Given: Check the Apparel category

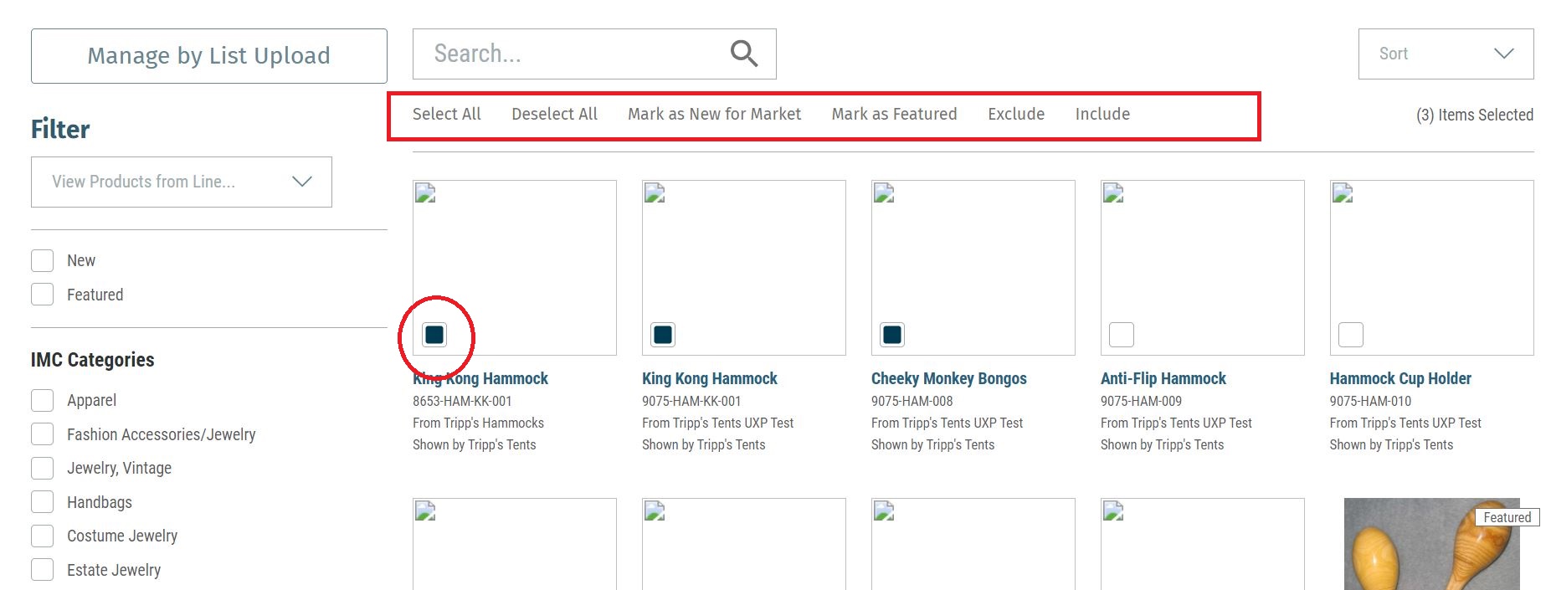Looking at the screenshot, I should coord(43,400).
